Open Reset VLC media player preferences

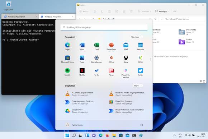click(x=128, y=94)
